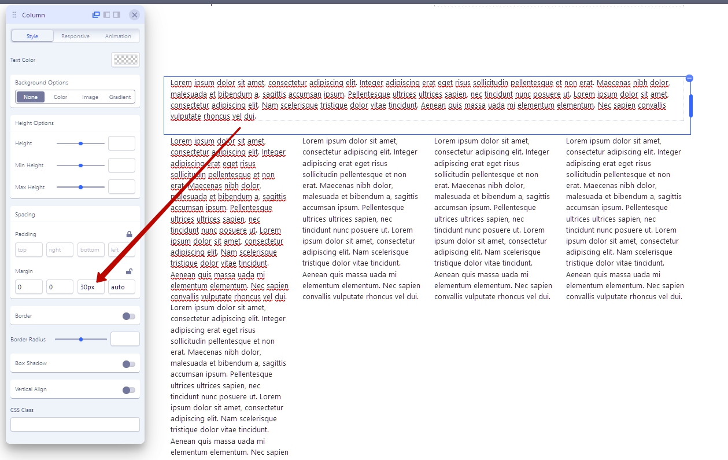Click the floating panel mode icon
This screenshot has width=728, height=460.
96,14
